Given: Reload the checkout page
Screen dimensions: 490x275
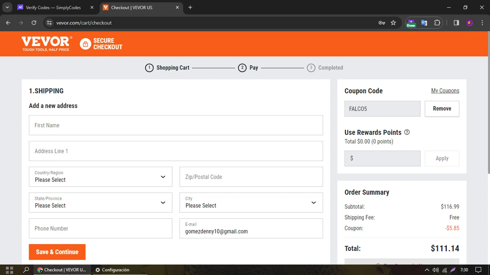Looking at the screenshot, I should point(34,23).
